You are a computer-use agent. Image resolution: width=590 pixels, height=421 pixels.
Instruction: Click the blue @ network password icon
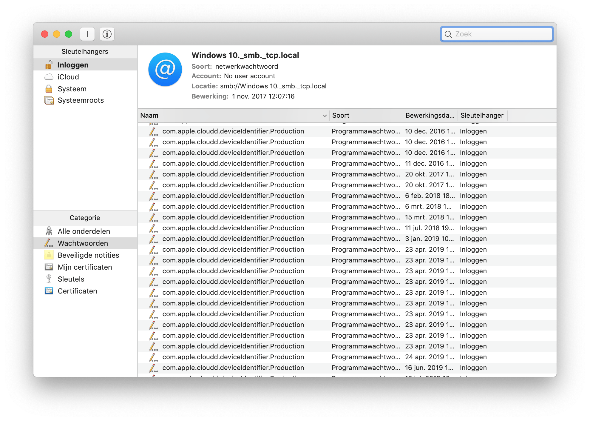(165, 70)
